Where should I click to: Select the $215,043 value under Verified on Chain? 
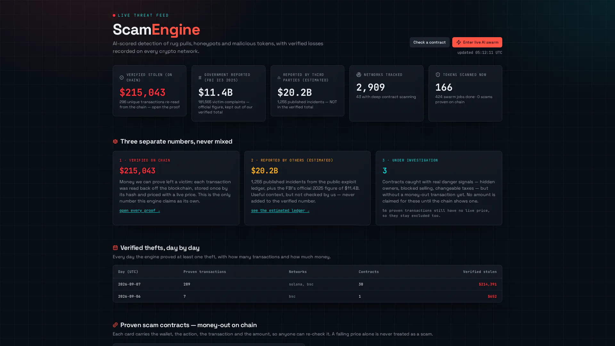[x=137, y=171]
